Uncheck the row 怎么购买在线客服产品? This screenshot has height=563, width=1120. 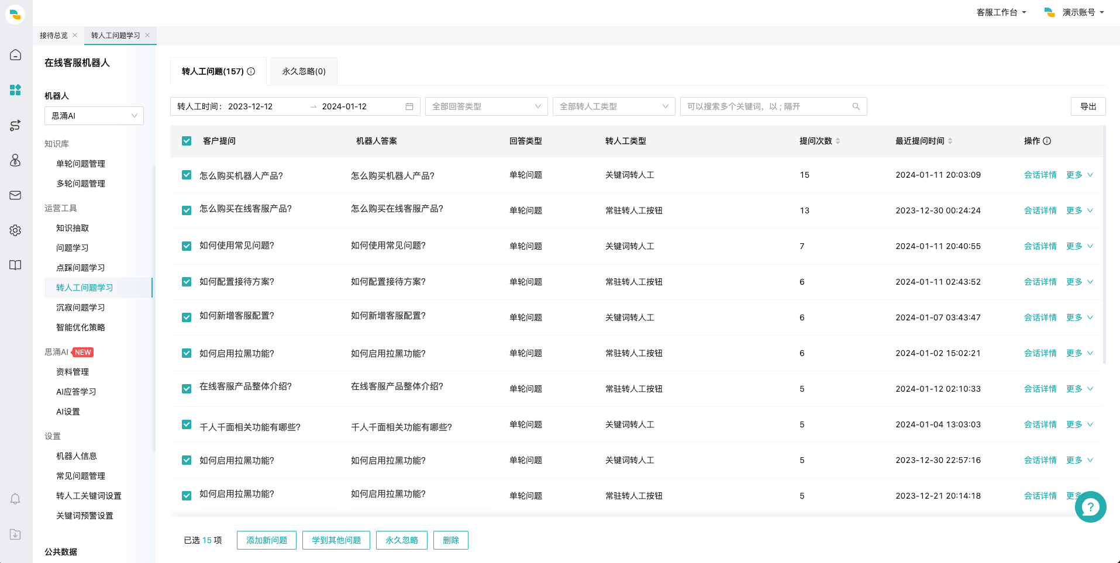pos(187,210)
